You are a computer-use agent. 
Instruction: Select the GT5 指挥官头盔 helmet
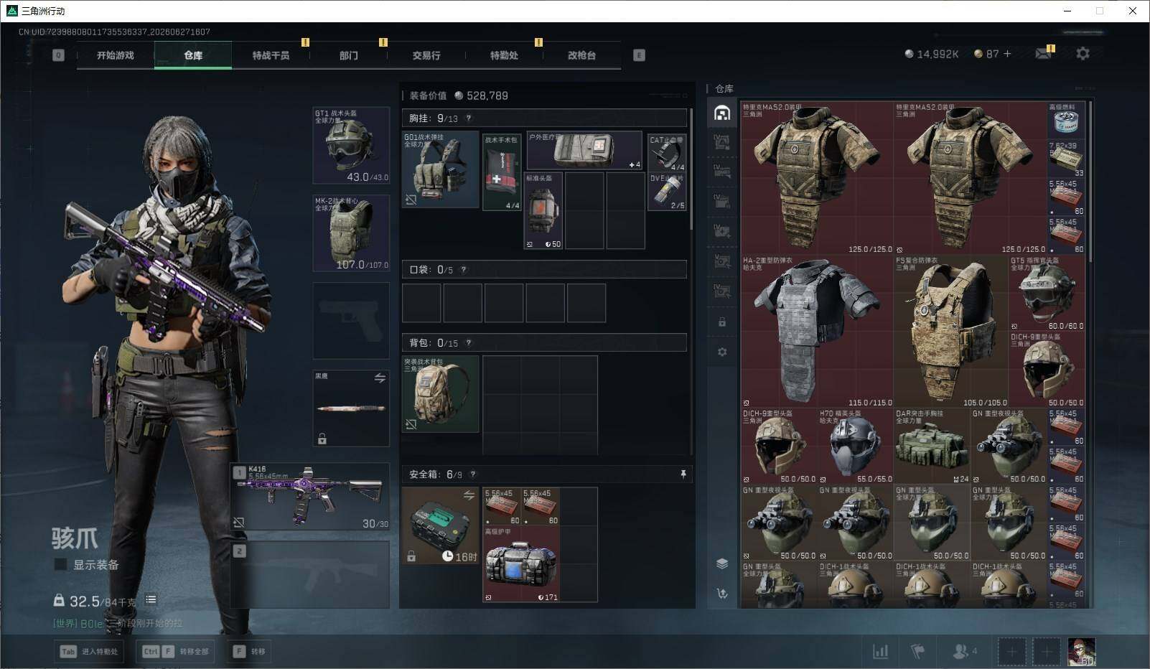1047,294
